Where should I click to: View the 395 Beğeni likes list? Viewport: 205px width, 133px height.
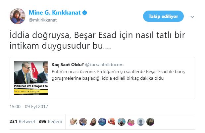pyautogui.click(x=50, y=121)
